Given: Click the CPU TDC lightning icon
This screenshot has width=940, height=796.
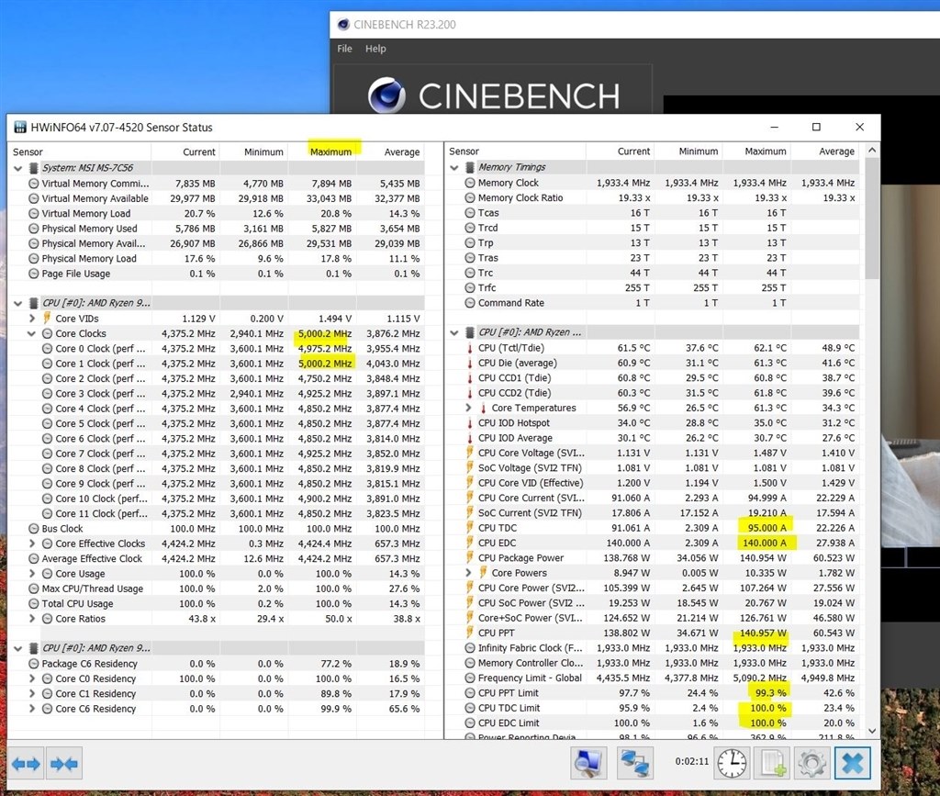Looking at the screenshot, I should (470, 528).
